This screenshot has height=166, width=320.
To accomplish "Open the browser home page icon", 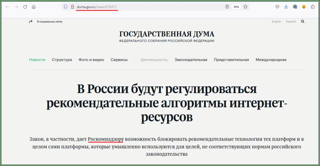I will 34,7.
